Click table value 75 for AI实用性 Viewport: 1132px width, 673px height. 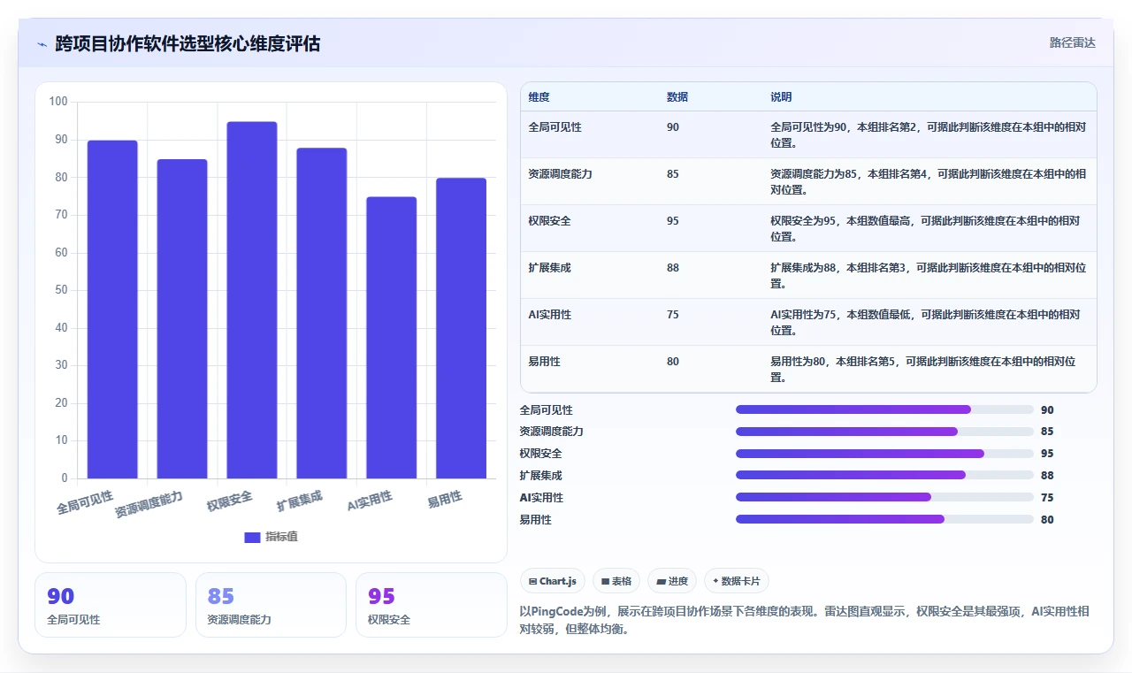[673, 315]
